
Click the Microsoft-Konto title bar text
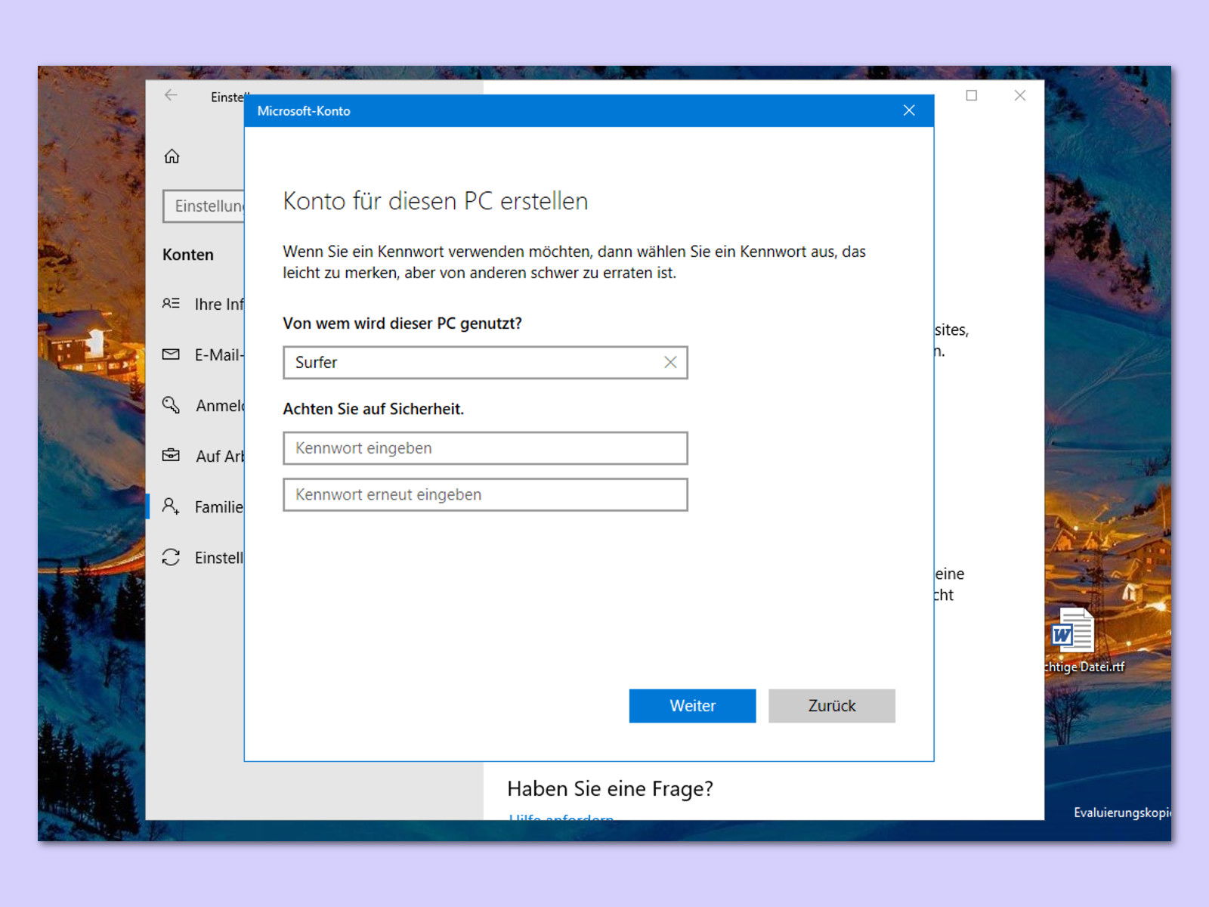(x=304, y=111)
